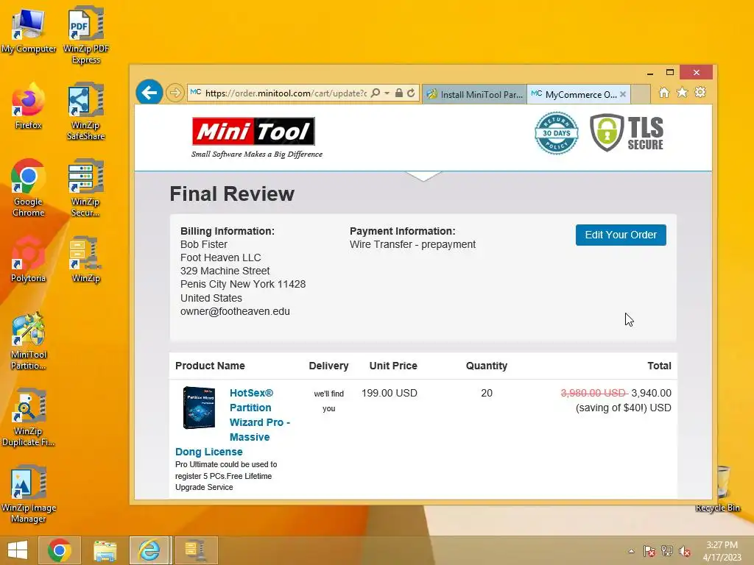This screenshot has height=565, width=754.
Task: Click the order.minitool.com address field
Action: coord(286,93)
